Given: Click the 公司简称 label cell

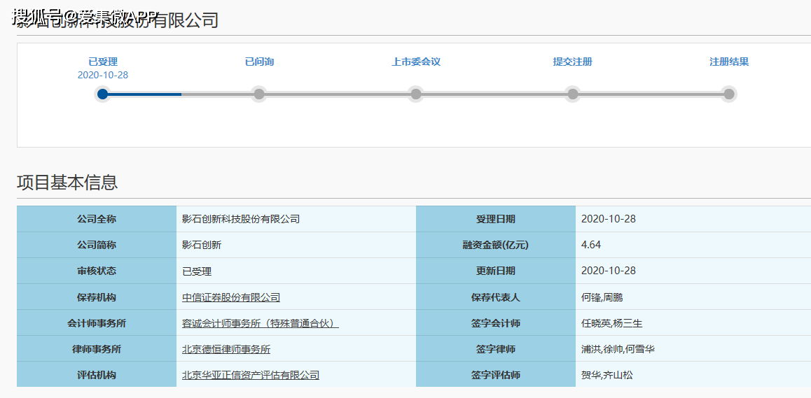Looking at the screenshot, I should tap(97, 245).
